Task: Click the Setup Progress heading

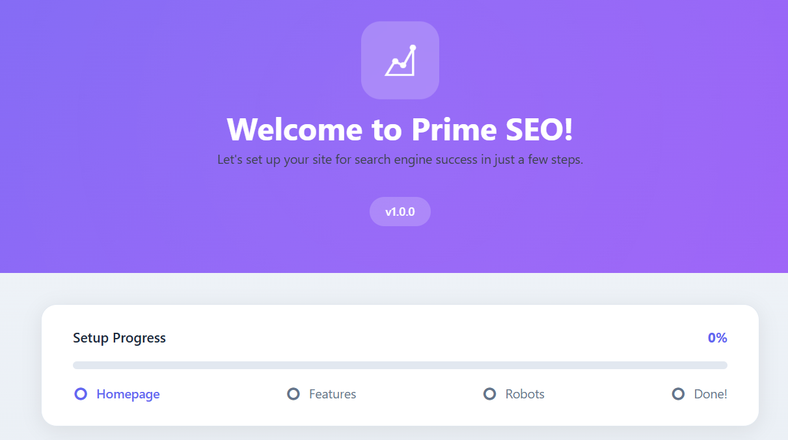Action: tap(119, 337)
